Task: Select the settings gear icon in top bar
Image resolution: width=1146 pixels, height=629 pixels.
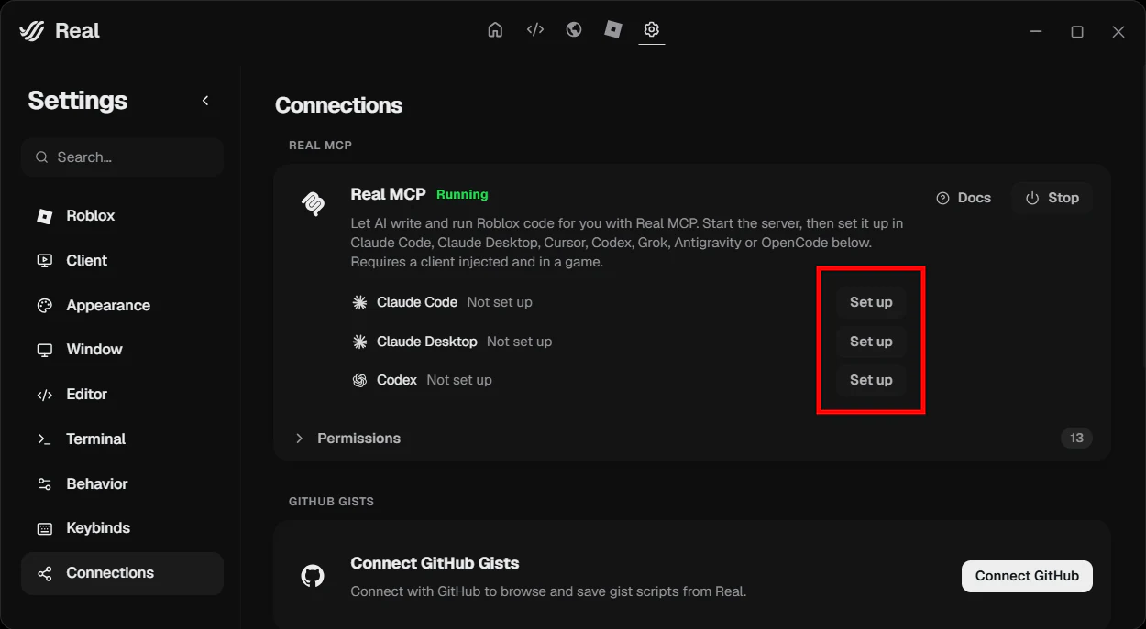Action: tap(652, 29)
